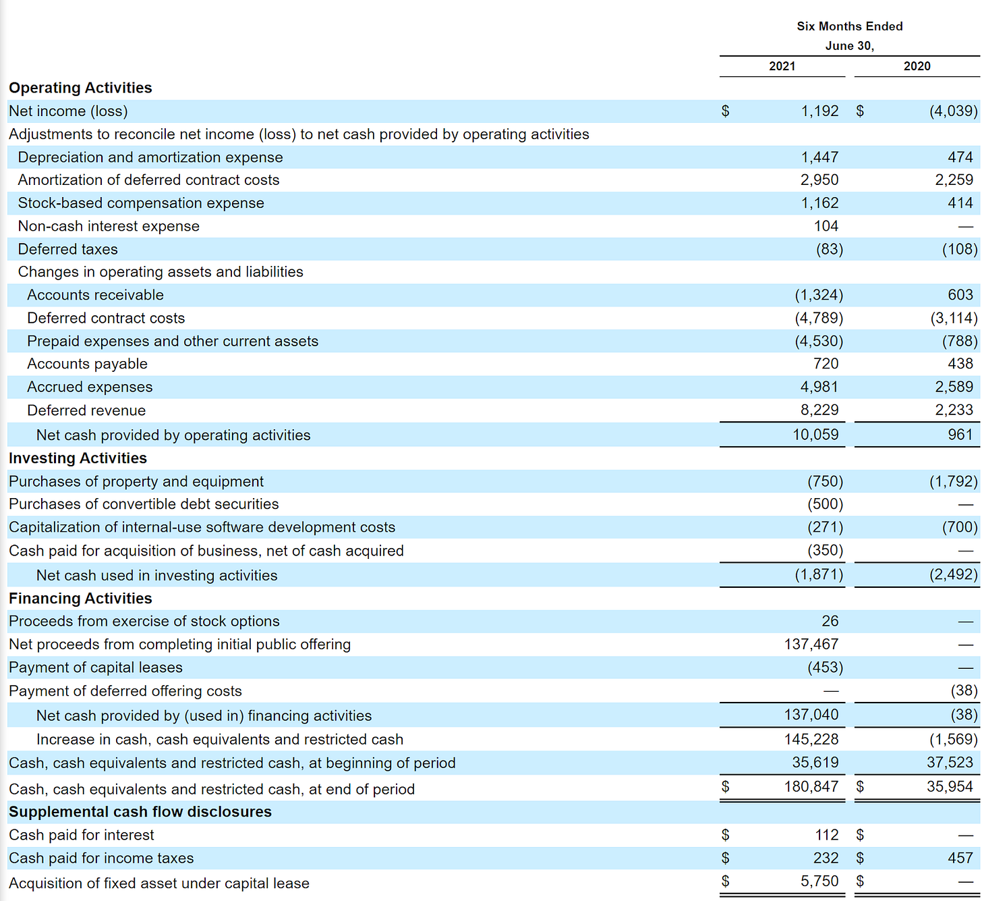Select convertible debt 2021 value (500)

click(x=826, y=504)
